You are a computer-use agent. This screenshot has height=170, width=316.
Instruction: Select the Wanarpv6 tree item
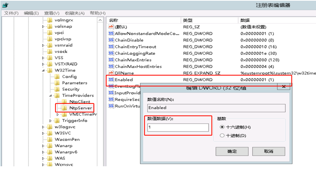(x=66, y=152)
